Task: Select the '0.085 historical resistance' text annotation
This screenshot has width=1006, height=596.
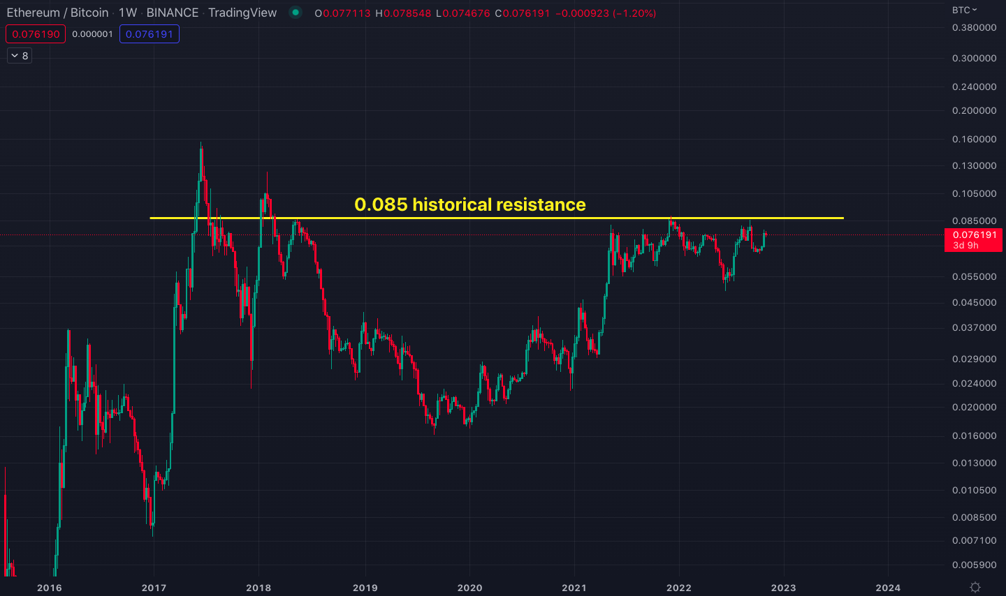Action: click(x=470, y=204)
